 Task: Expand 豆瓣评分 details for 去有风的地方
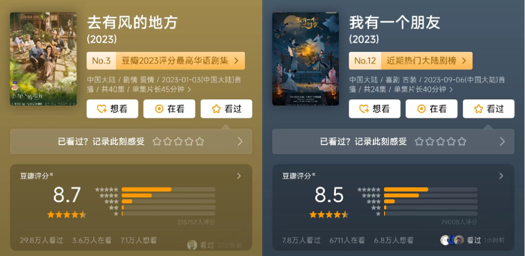(x=239, y=176)
